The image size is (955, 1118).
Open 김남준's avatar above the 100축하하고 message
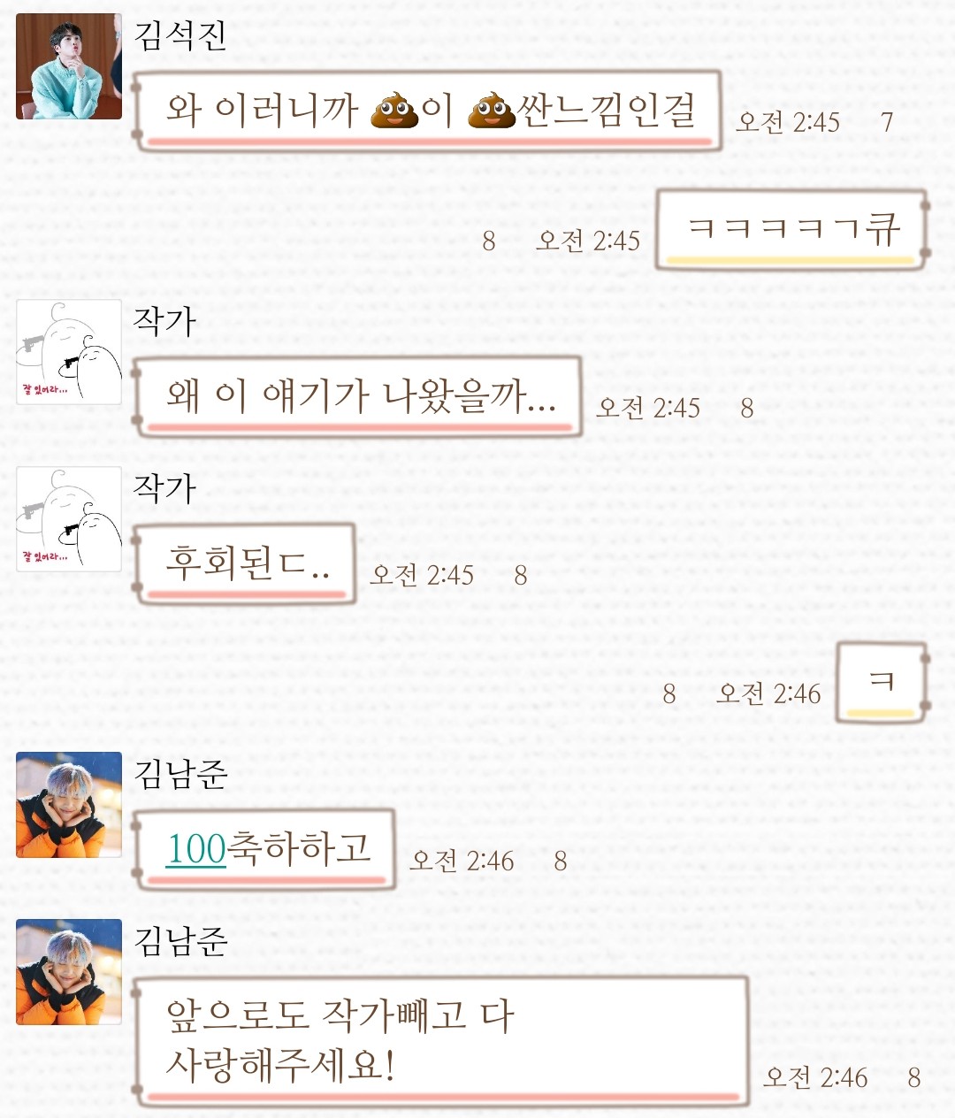[69, 805]
